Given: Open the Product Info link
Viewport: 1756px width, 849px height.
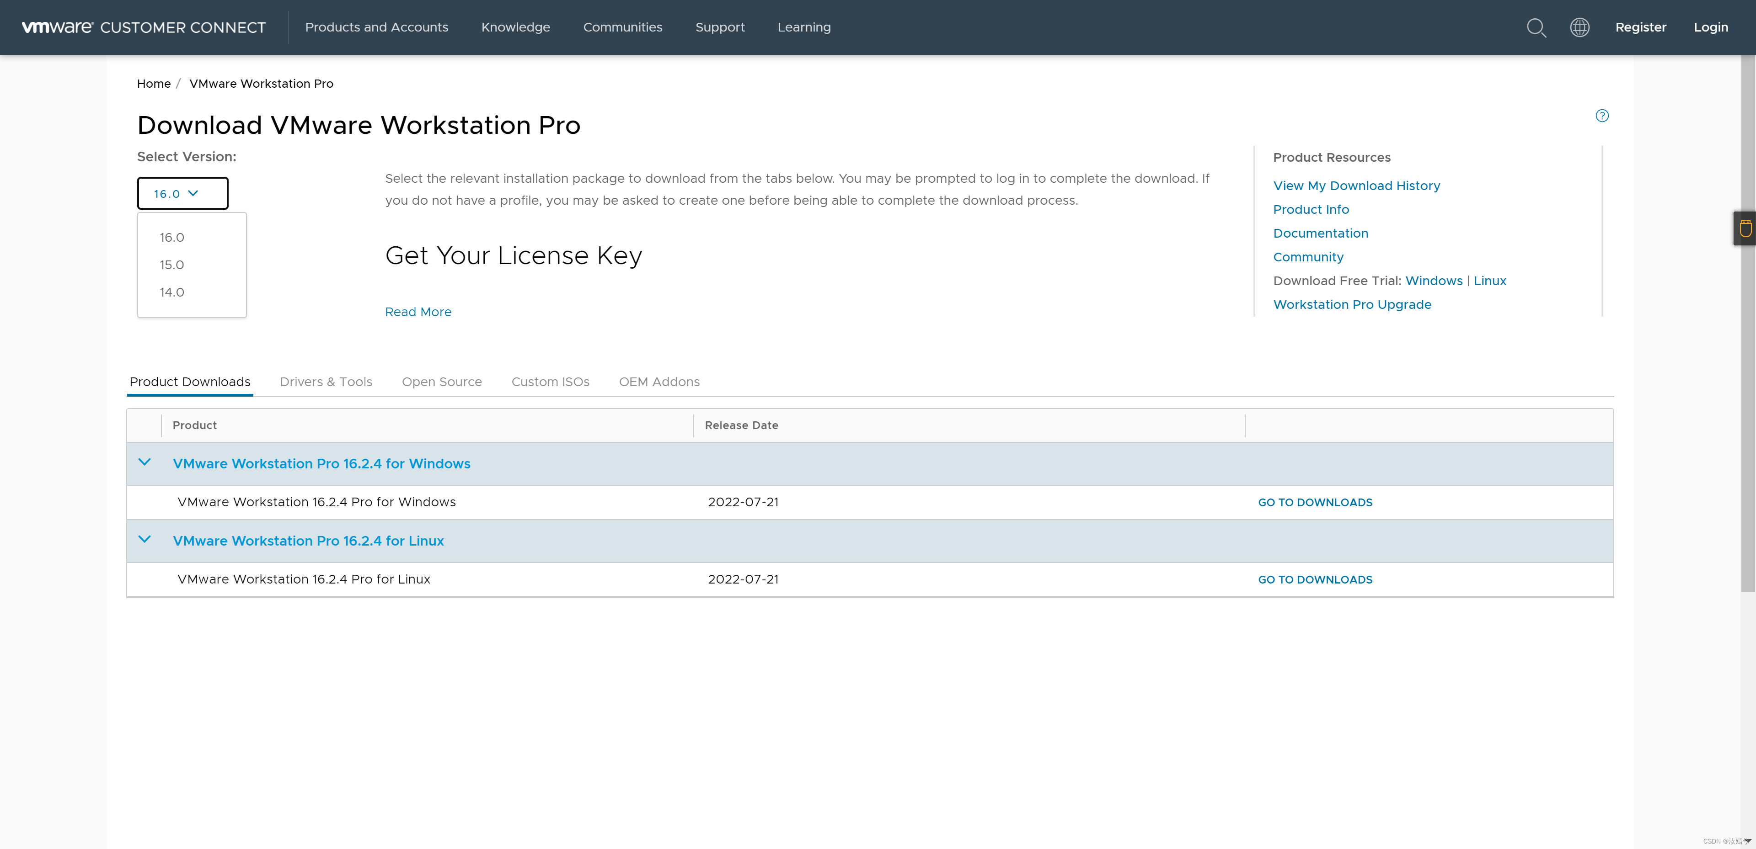Looking at the screenshot, I should click(x=1311, y=209).
